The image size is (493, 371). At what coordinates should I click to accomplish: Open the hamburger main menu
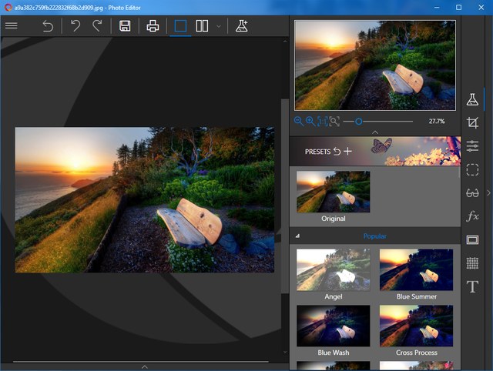[x=12, y=25]
